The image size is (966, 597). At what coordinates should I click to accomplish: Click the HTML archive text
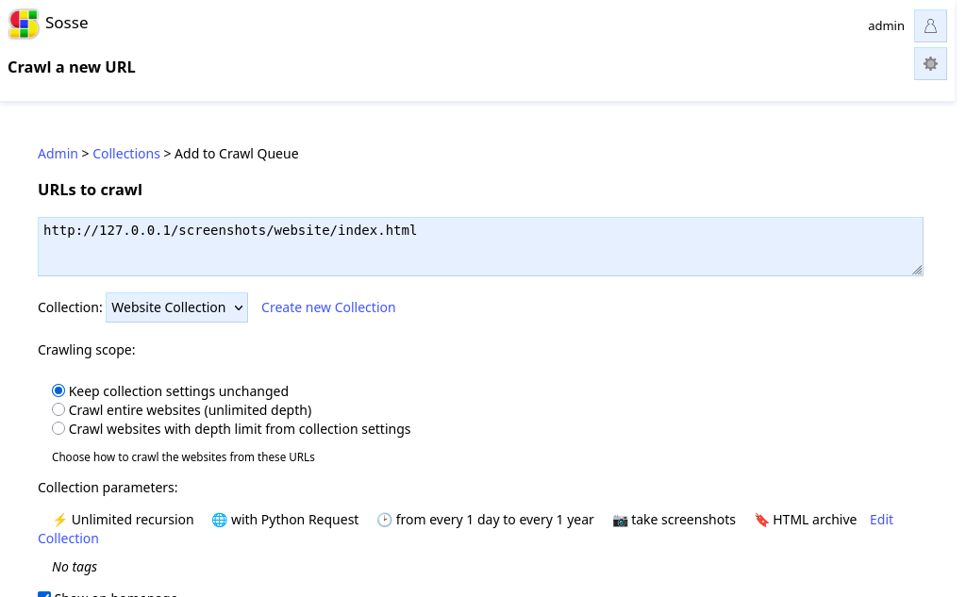[x=814, y=520]
